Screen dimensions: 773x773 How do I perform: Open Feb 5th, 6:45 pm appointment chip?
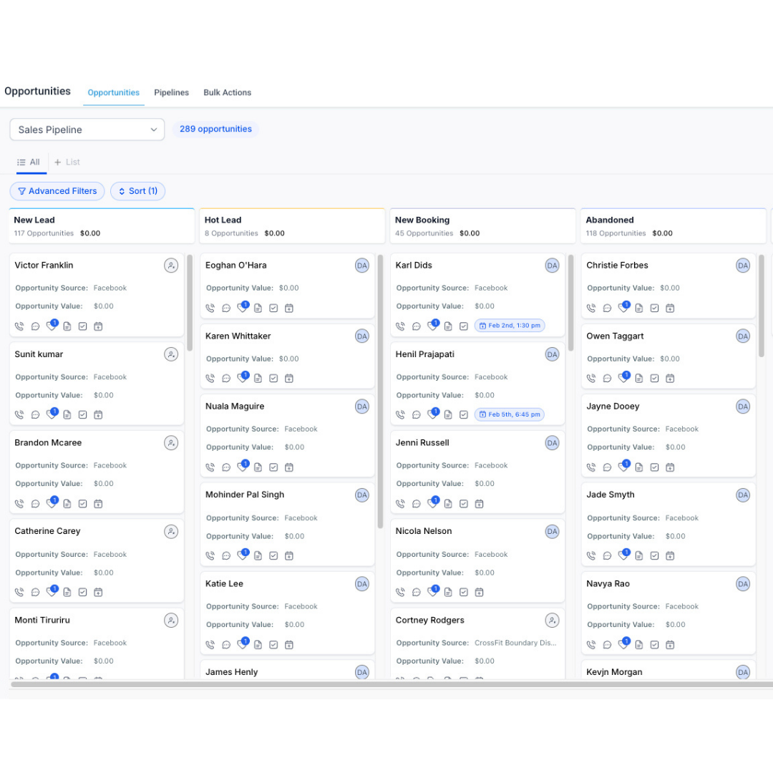510,414
